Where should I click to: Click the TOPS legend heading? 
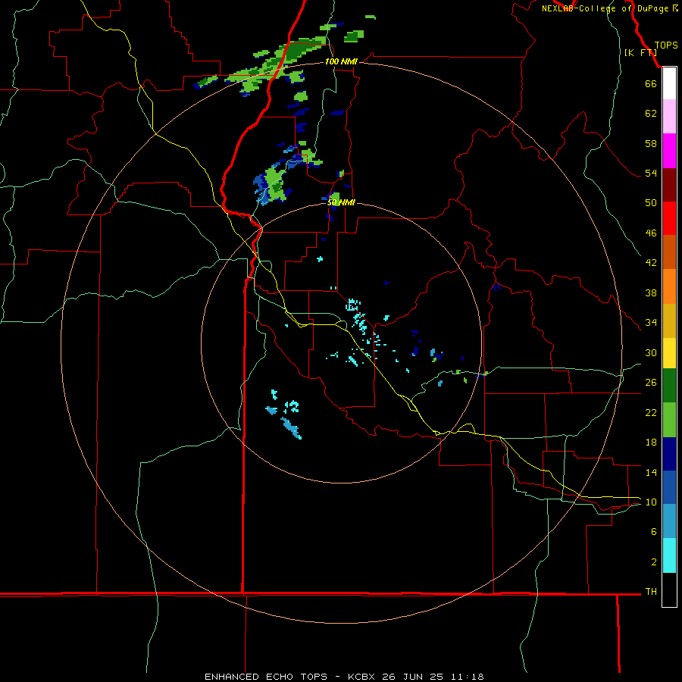click(666, 45)
